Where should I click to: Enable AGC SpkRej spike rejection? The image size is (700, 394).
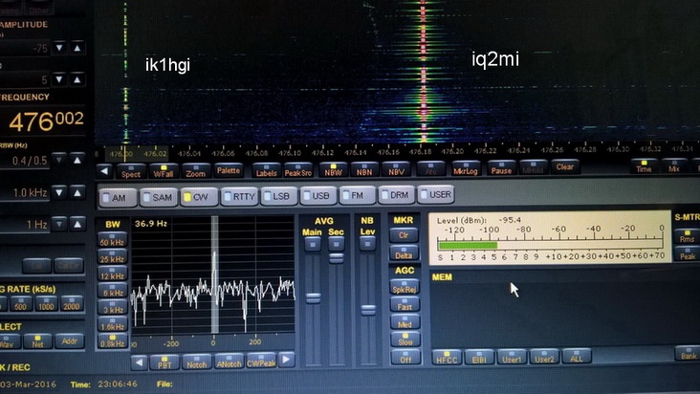pyautogui.click(x=405, y=287)
